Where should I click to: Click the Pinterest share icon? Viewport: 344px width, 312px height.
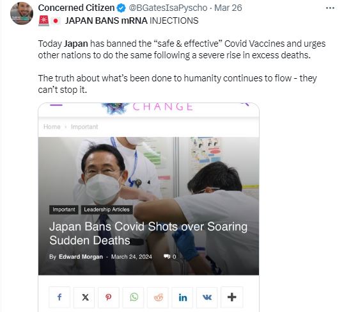[x=108, y=297]
